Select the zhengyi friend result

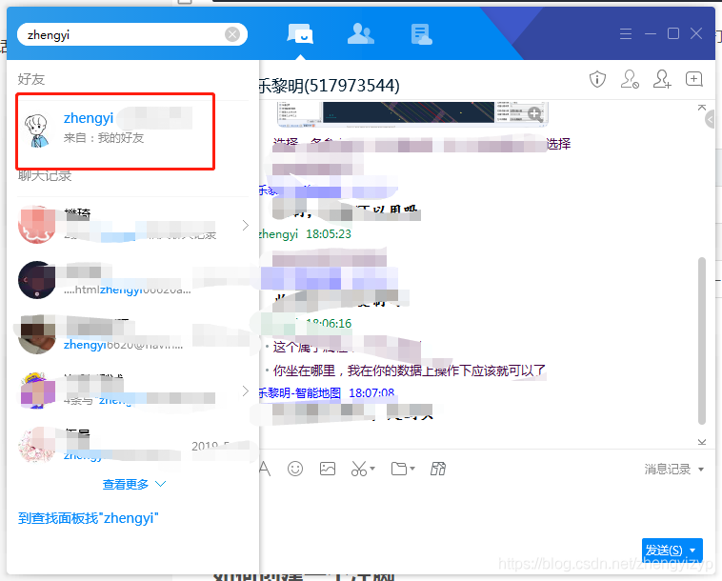pos(114,128)
